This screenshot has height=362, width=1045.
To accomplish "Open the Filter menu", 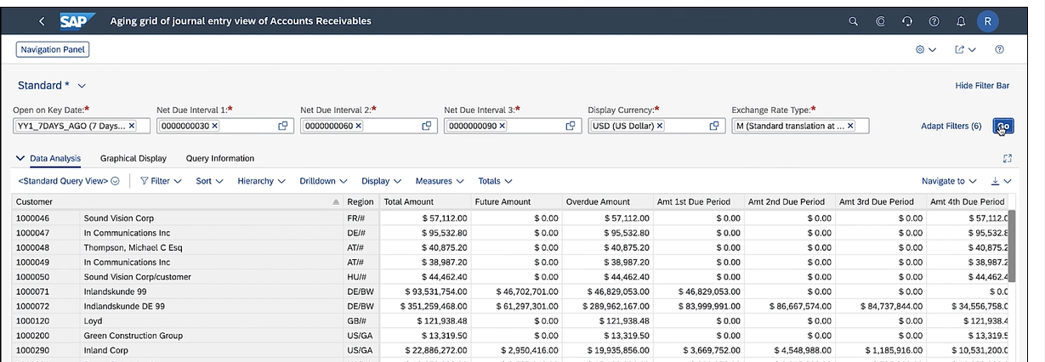I will click(x=160, y=181).
